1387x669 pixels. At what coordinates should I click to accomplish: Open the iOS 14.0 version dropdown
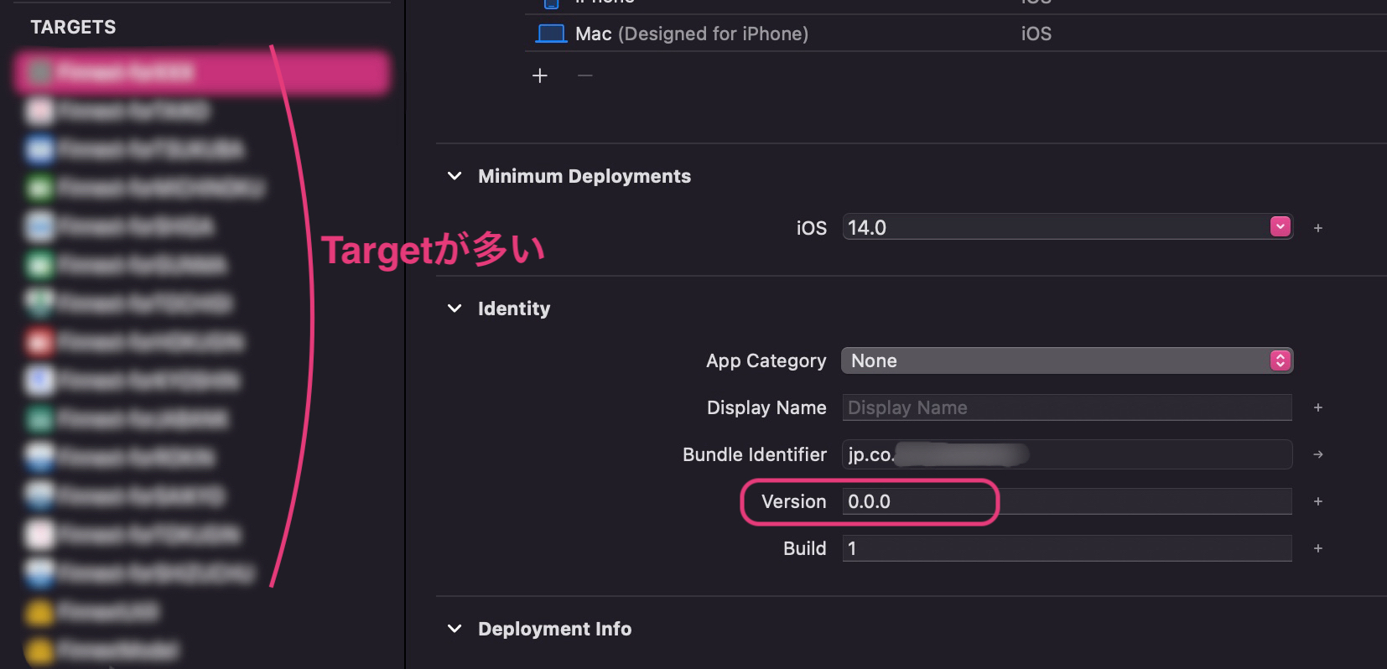1280,227
